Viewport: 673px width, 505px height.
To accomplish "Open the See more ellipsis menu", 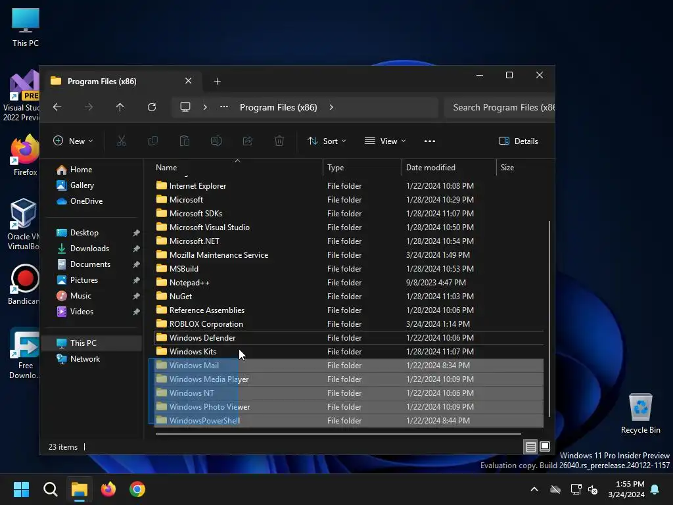I will [430, 141].
